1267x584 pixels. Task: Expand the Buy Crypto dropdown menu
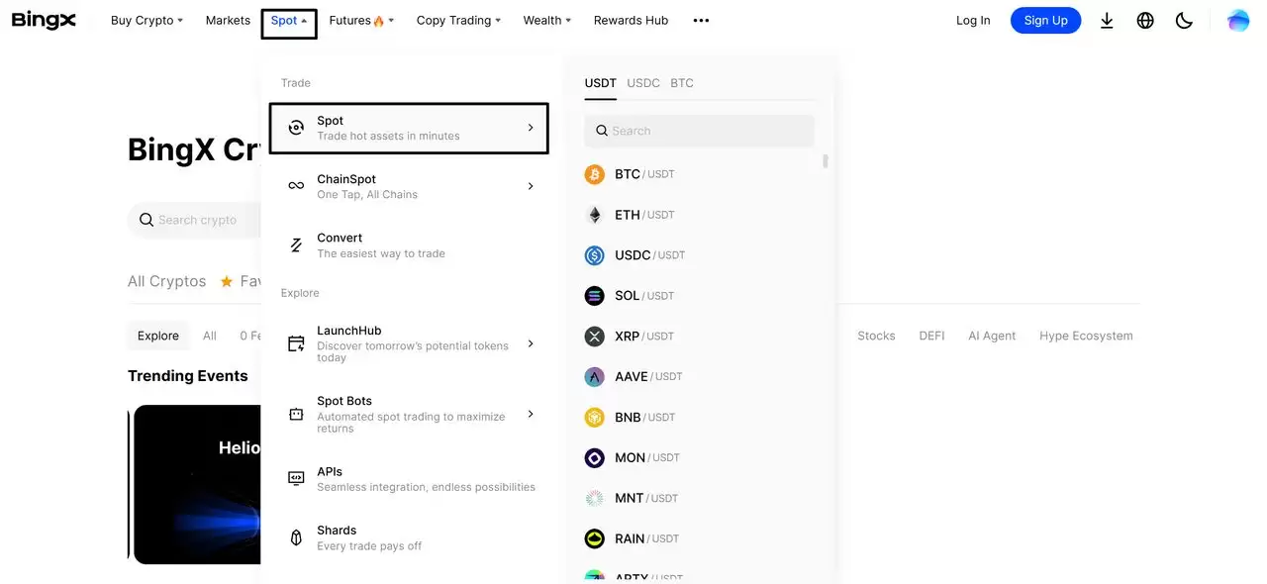coord(146,21)
